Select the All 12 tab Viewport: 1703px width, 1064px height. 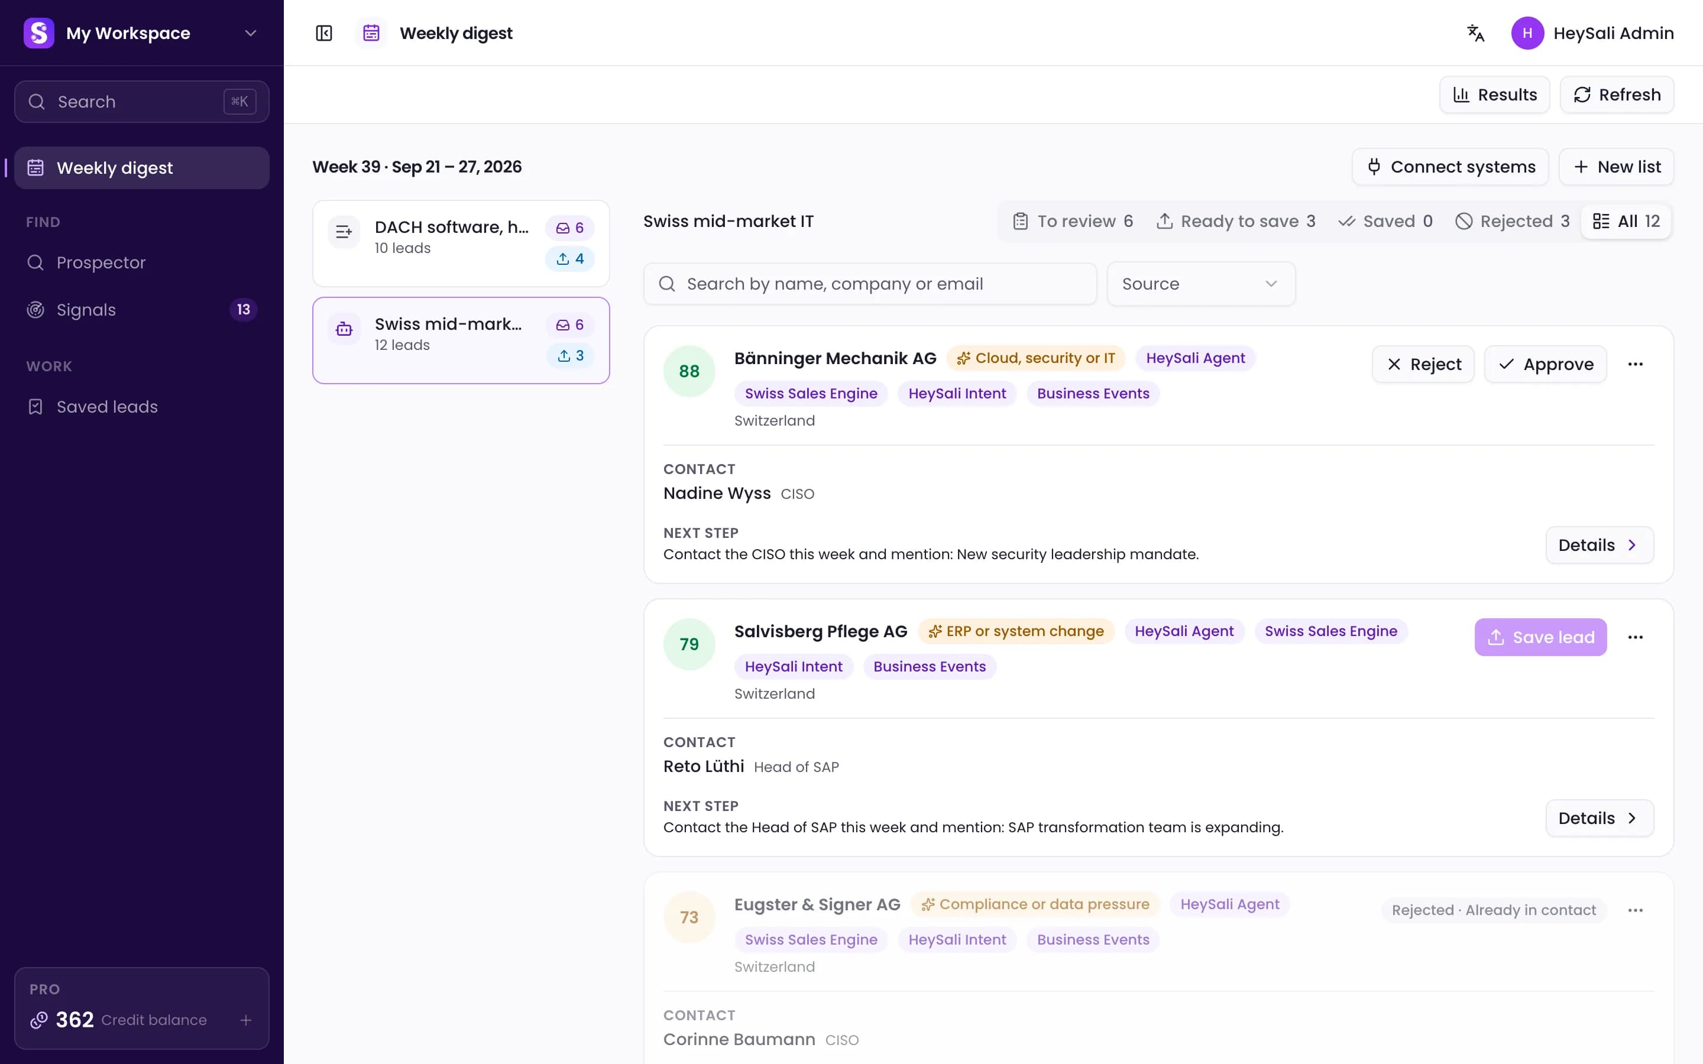pyautogui.click(x=1626, y=222)
